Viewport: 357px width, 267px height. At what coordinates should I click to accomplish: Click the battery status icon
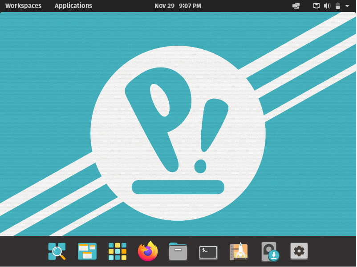(338, 6)
